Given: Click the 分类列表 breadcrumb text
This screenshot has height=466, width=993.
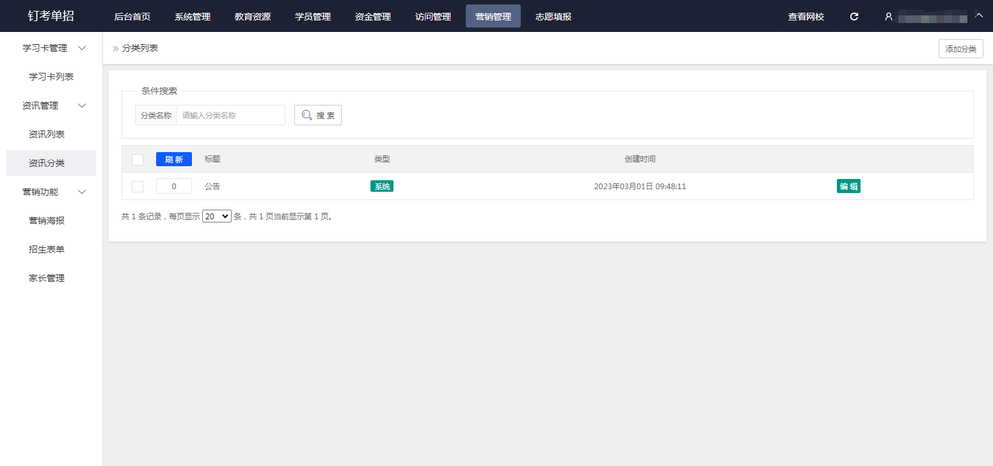Looking at the screenshot, I should tap(140, 49).
